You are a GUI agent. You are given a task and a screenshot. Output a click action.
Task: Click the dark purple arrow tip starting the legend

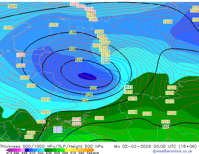coord(7,150)
